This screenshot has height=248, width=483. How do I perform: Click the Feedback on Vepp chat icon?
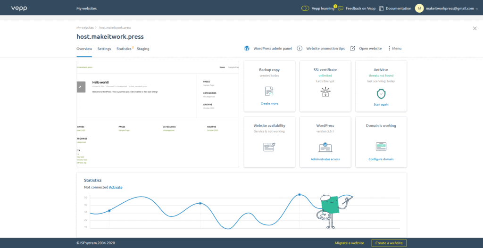(341, 8)
